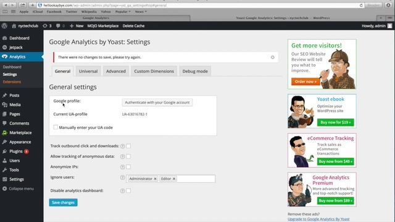
Task: Add a new browser tab
Action: tap(381, 18)
